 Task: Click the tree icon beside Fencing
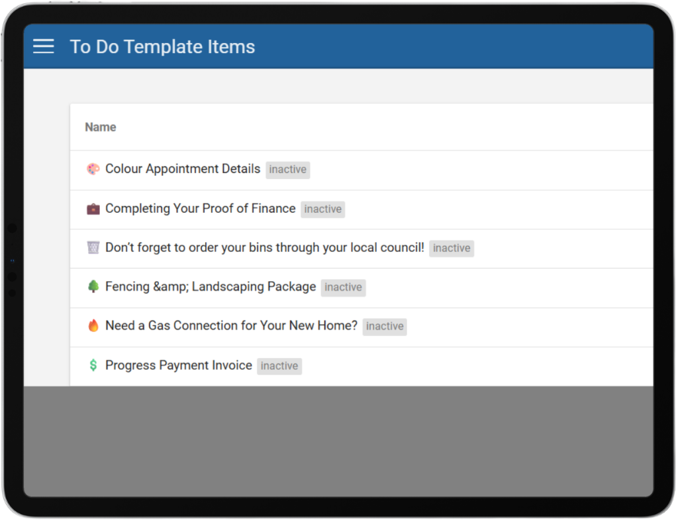tap(93, 287)
